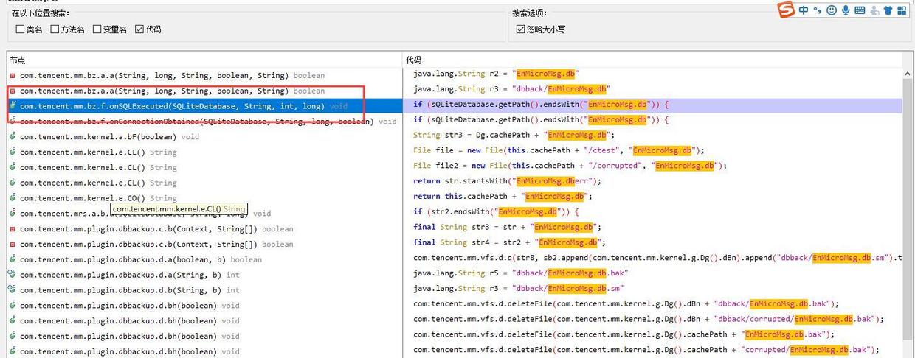Screen dimensions: 915x358
Task: Click the icon beside com.tencent.mrs.a.b row
Action: point(13,214)
